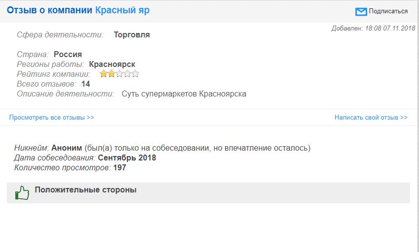Click the Торговля field value

click(x=132, y=34)
